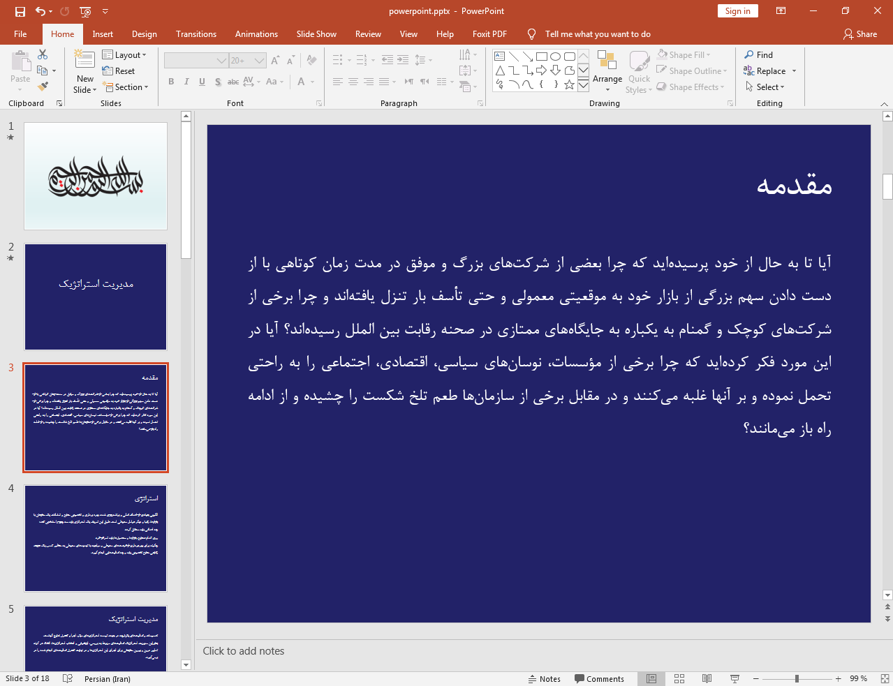The image size is (893, 686).
Task: Open the Section dropdown
Action: tap(126, 87)
